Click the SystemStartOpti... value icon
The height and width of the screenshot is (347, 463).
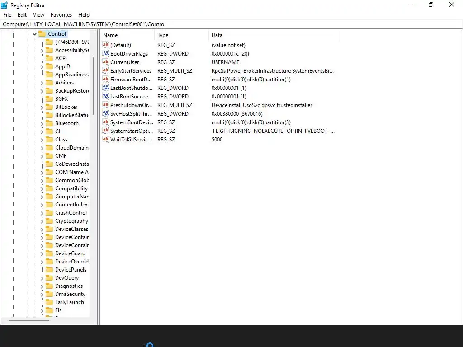click(106, 131)
